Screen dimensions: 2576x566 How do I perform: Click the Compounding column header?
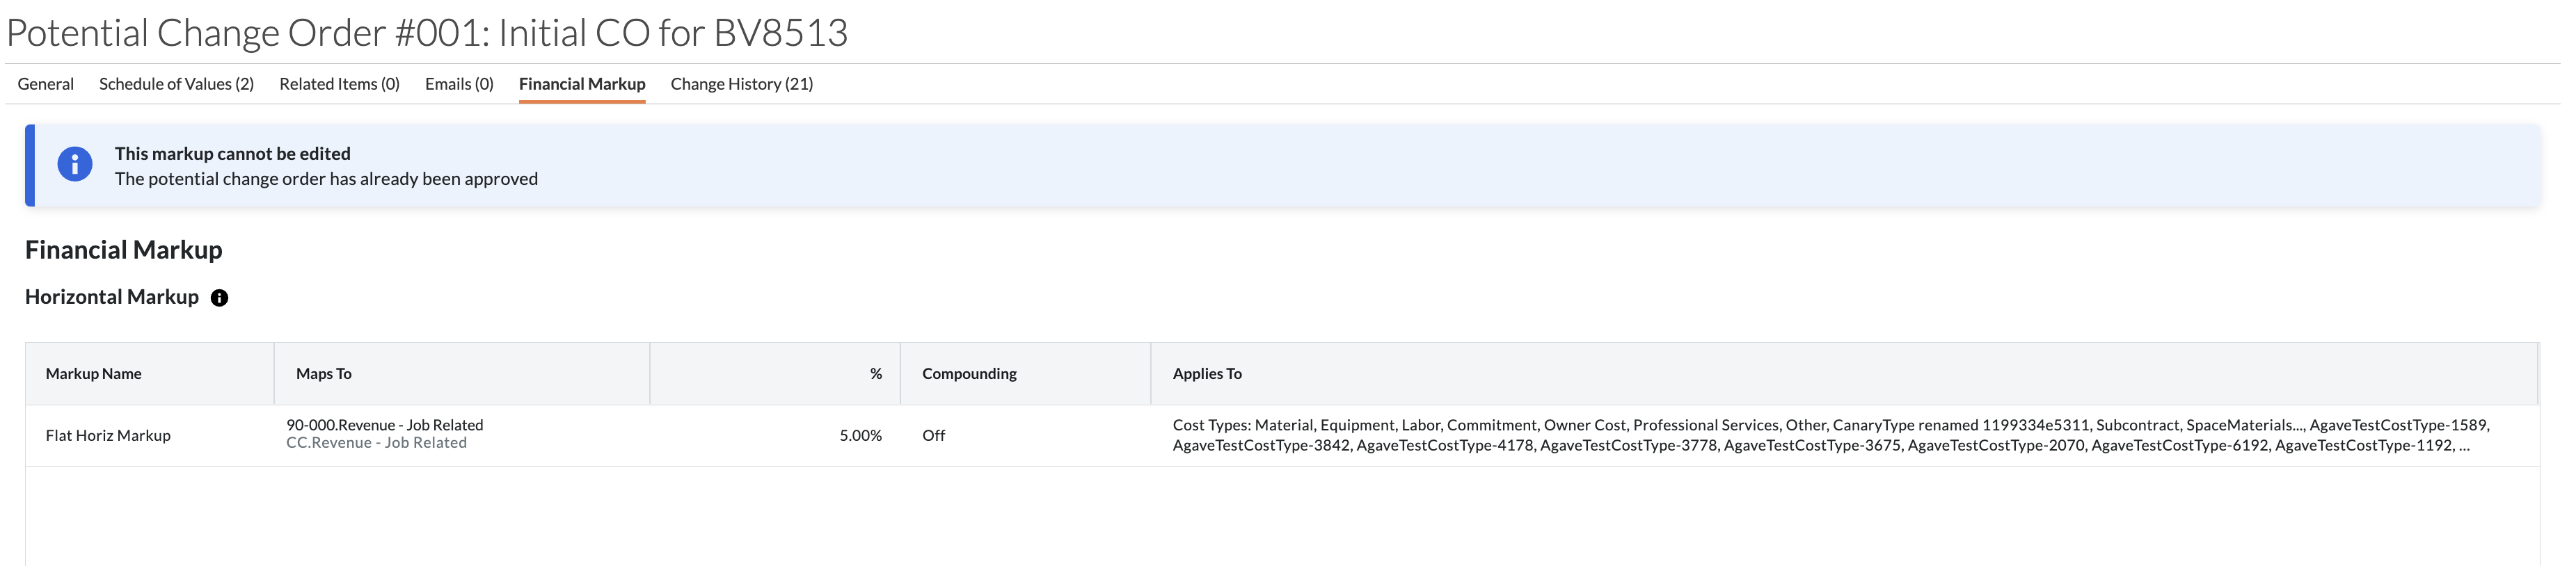point(1026,374)
